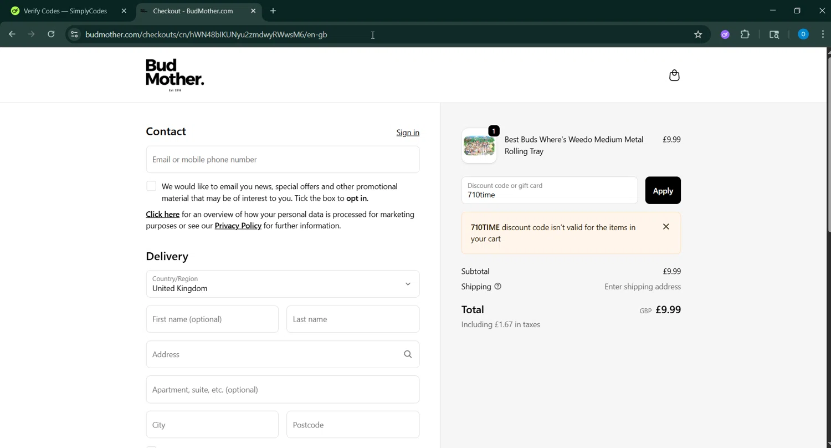Click the purple extension icon in toolbar
Viewport: 831px width, 448px height.
tap(725, 34)
